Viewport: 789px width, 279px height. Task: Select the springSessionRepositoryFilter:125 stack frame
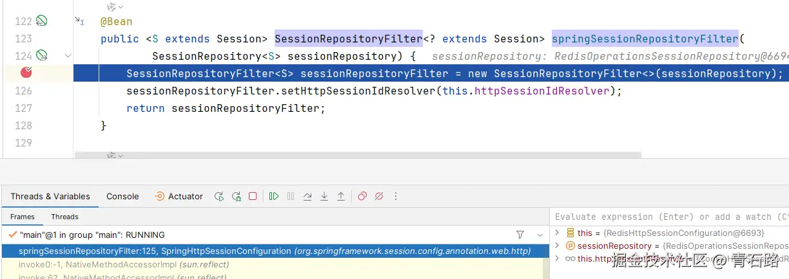(275, 251)
